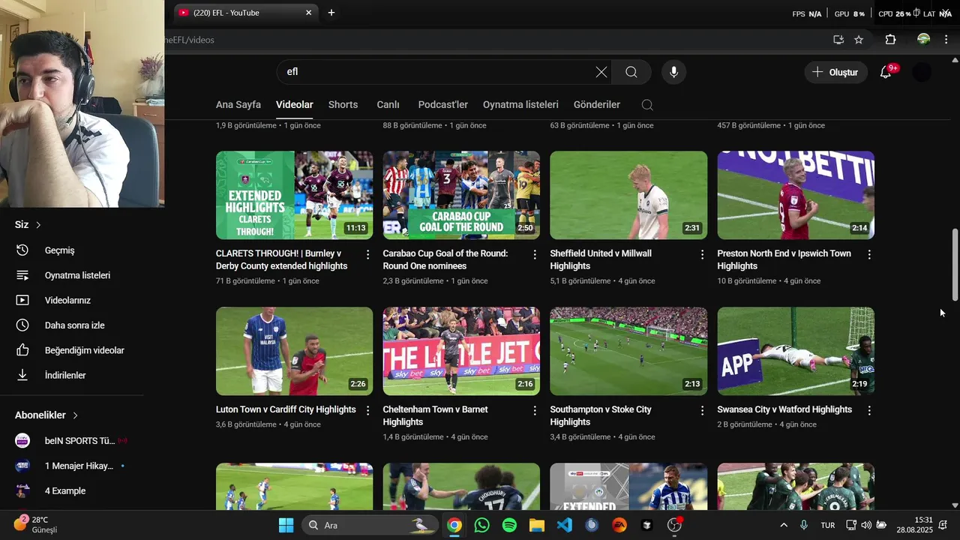Open the Gönderiler tab
This screenshot has height=540, width=960.
[597, 105]
